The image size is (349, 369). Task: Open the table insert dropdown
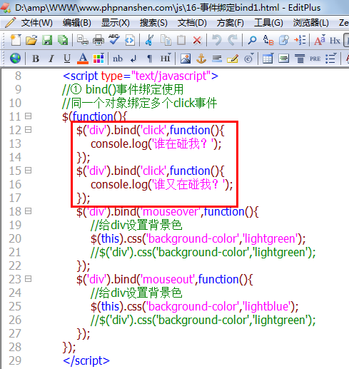tap(268, 59)
